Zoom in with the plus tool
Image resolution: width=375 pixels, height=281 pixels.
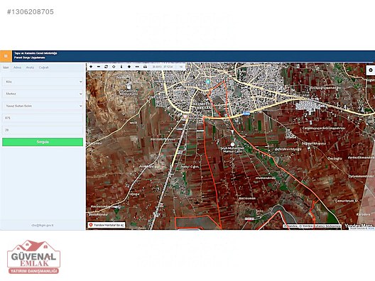tap(91, 67)
